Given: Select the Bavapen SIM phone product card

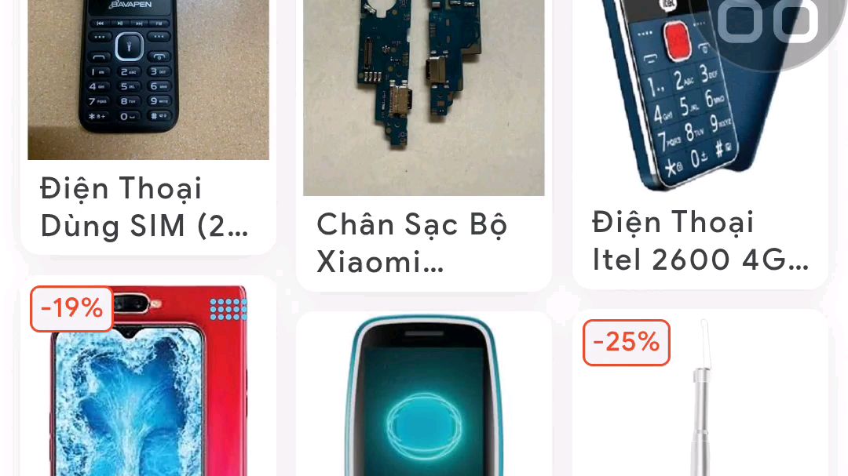Looking at the screenshot, I should (148, 125).
